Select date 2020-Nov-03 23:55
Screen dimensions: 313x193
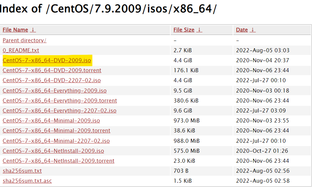point(263,120)
